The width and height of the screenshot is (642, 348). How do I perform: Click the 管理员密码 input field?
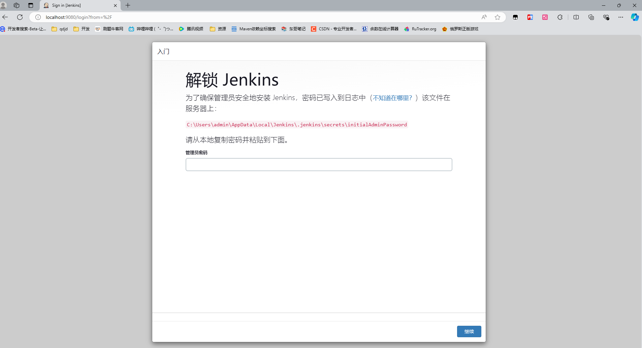(x=319, y=164)
